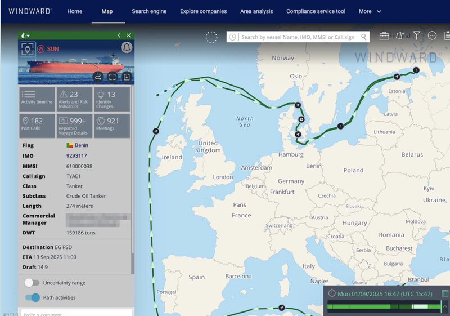Open the map filter funnel icon
450x316 pixels.
click(416, 36)
